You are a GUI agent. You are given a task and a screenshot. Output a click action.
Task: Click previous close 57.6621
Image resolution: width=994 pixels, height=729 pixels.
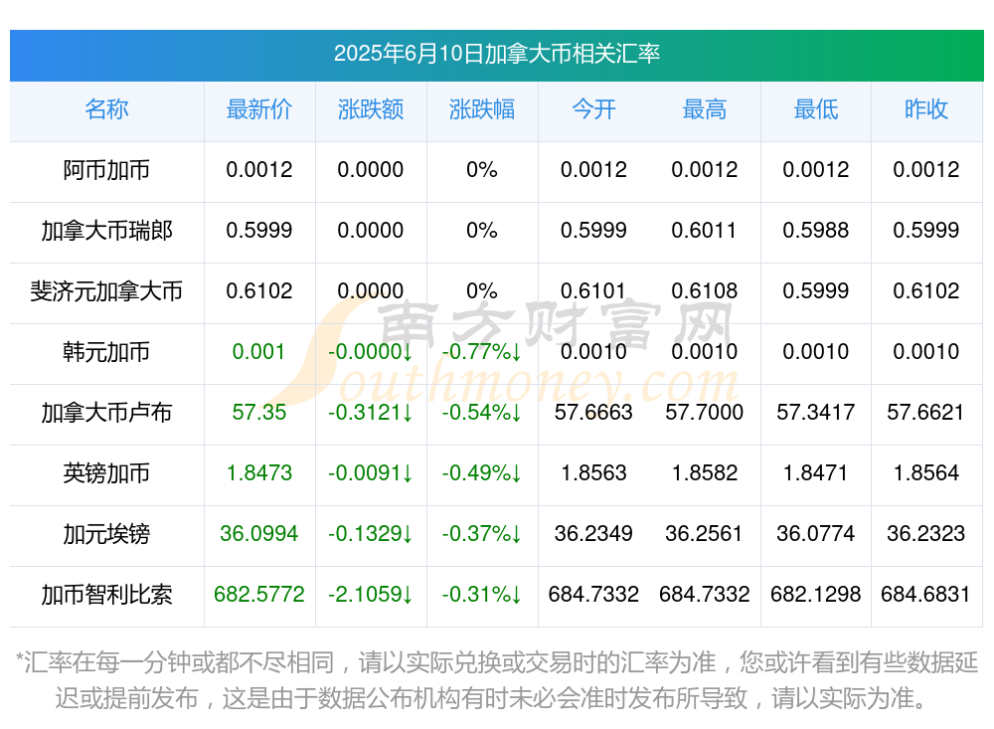926,413
